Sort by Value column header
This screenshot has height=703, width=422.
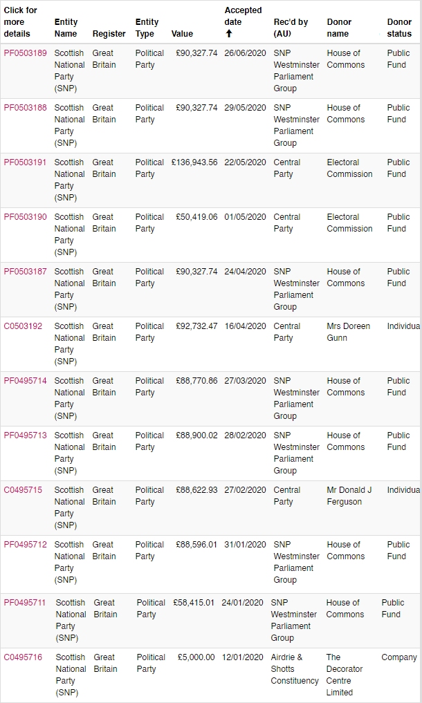coord(182,34)
